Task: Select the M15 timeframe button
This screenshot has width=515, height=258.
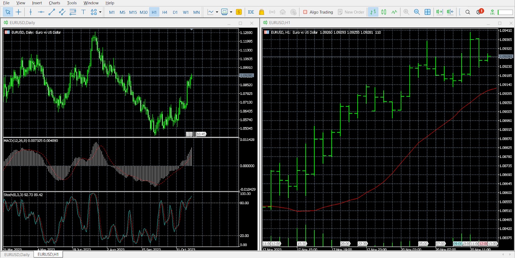Action: [x=133, y=12]
